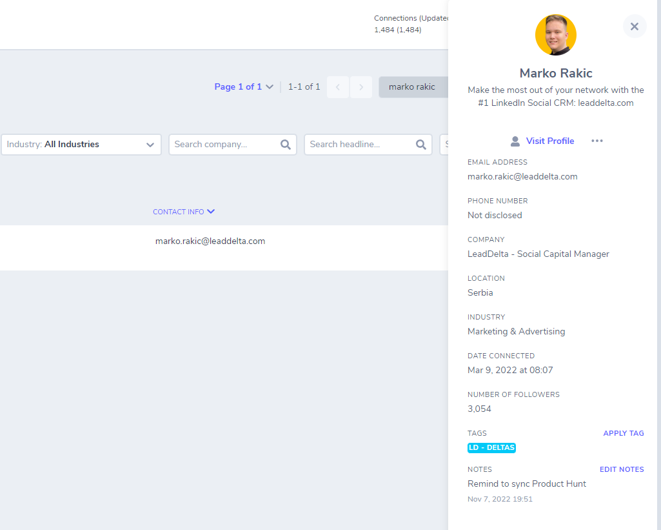Open Marko Rakic's avatar photo
661x530 pixels.
coord(556,35)
